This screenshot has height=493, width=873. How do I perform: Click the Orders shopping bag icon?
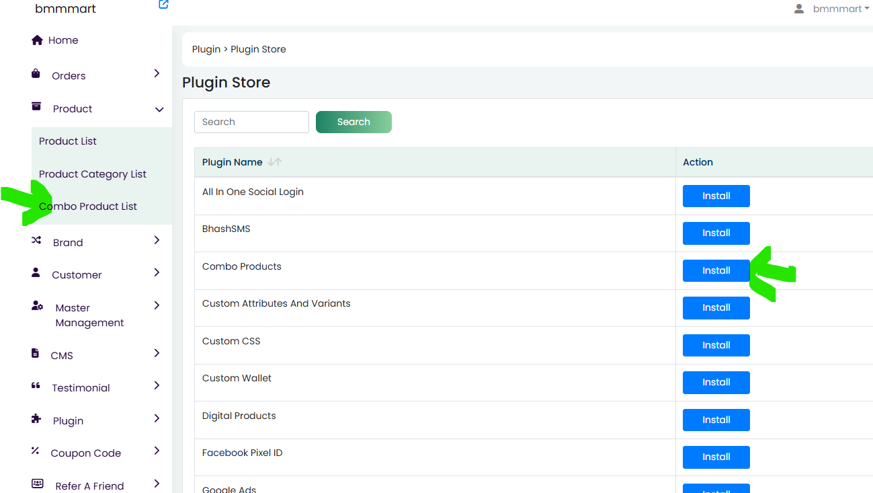(x=36, y=74)
